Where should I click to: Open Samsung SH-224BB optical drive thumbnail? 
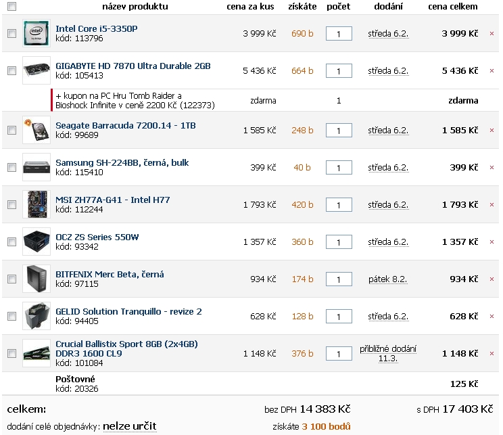point(37,167)
